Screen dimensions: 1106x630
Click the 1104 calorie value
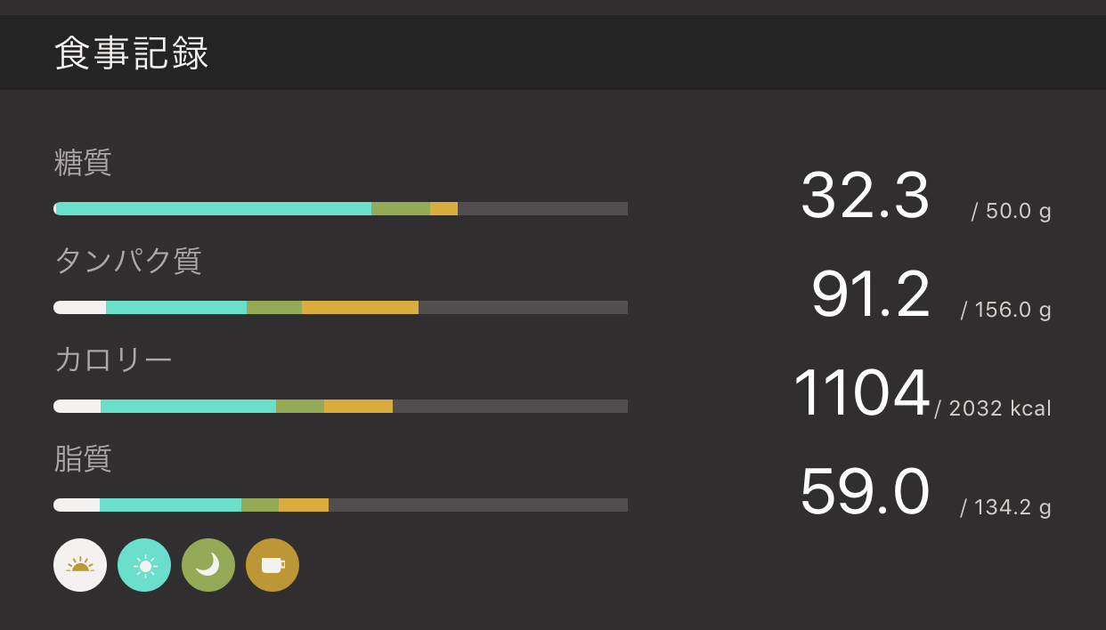click(x=861, y=393)
